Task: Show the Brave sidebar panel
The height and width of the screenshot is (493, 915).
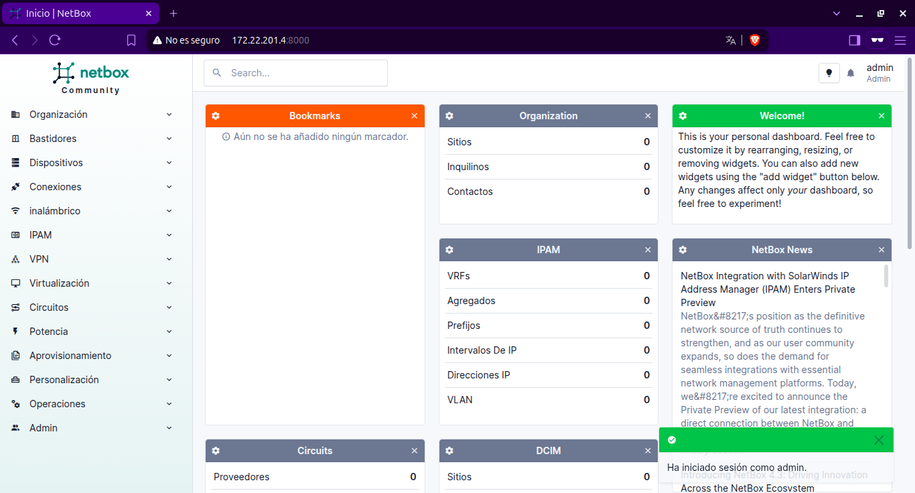Action: click(x=854, y=40)
